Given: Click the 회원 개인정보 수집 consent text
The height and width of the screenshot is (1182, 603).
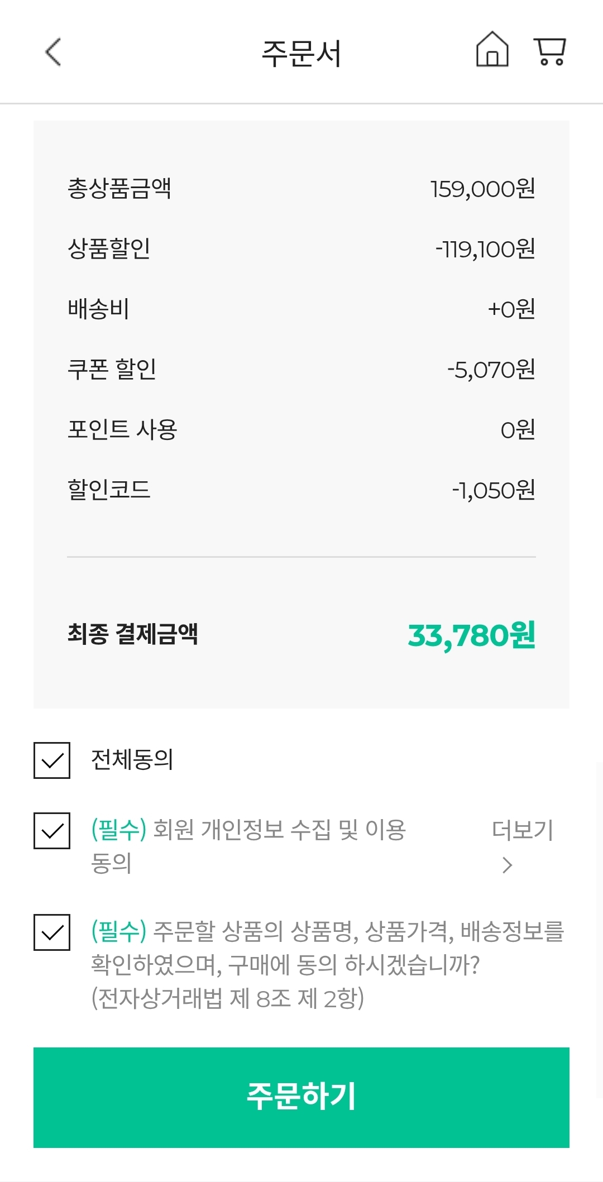Looking at the screenshot, I should 248,846.
